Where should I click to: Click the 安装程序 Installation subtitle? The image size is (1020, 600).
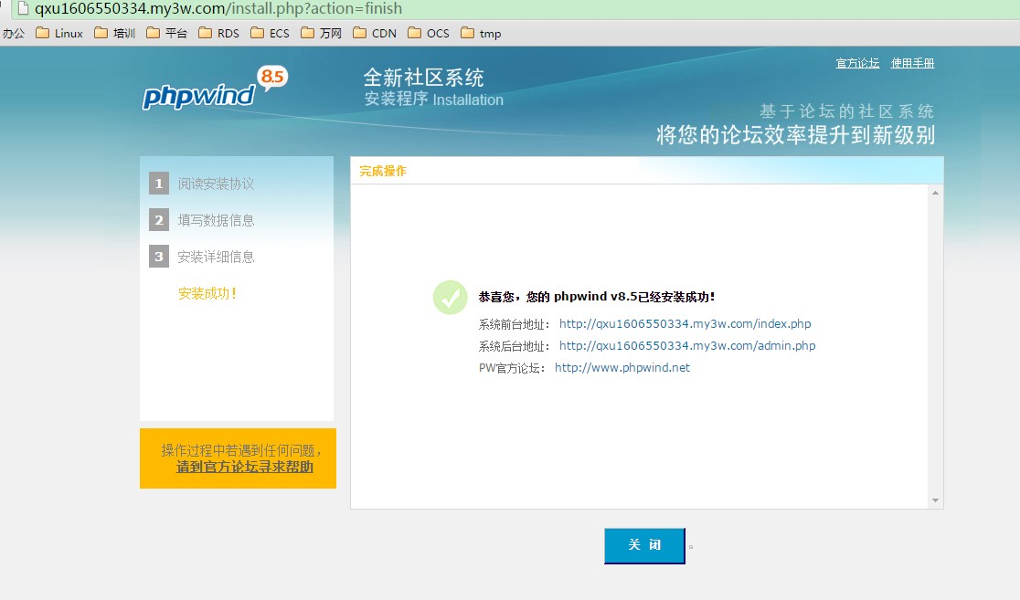pos(434,100)
